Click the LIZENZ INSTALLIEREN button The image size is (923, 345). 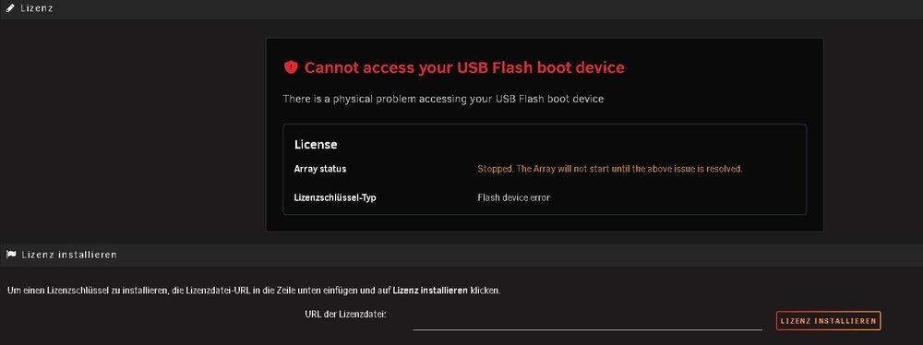pos(828,321)
